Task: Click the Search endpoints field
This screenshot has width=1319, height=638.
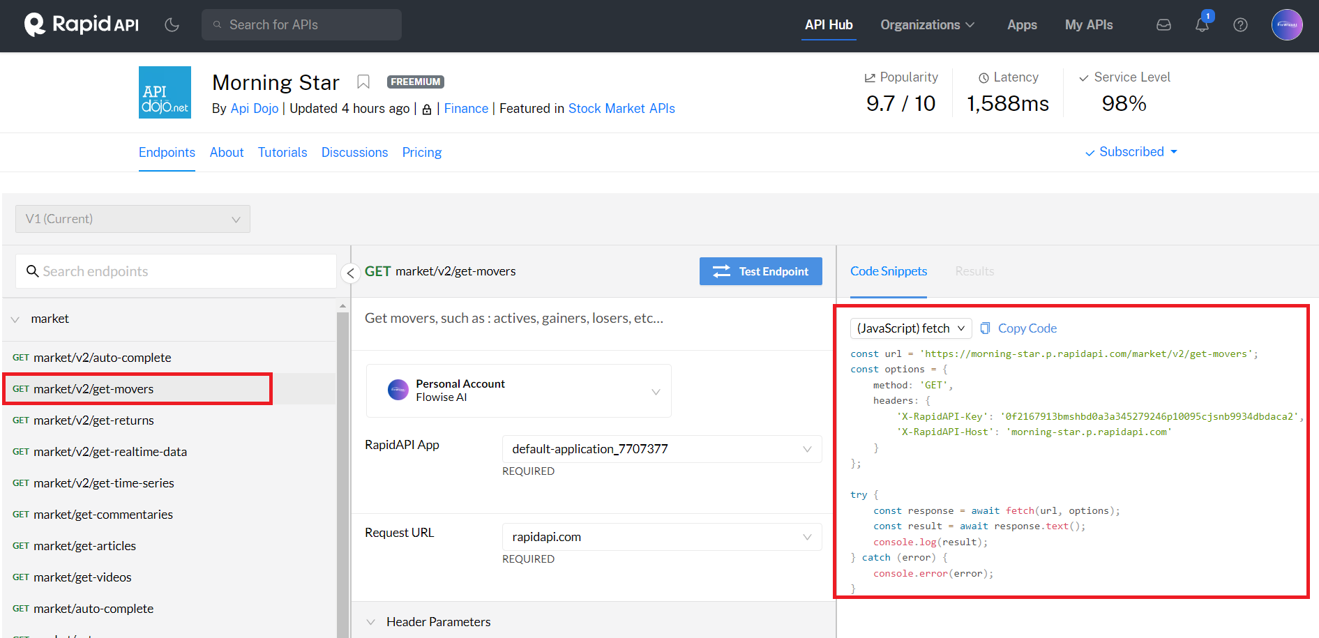Action: coord(176,271)
